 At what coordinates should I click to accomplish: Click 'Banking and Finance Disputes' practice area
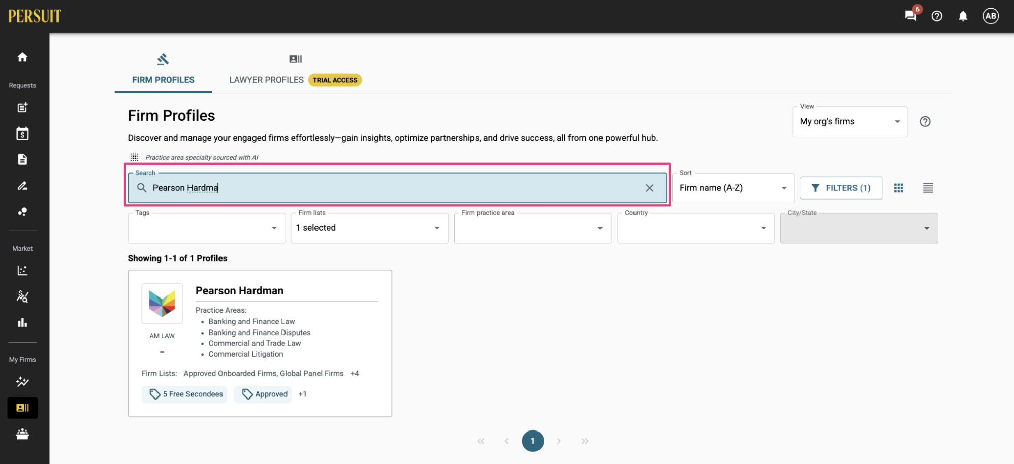point(260,333)
